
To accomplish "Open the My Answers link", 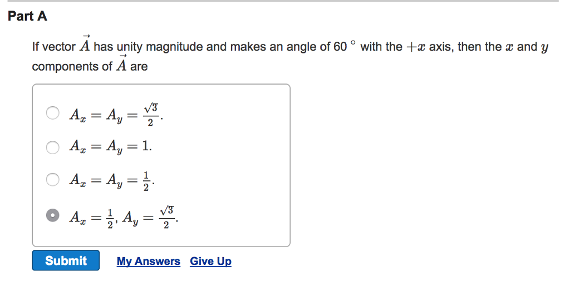I will coord(148,262).
